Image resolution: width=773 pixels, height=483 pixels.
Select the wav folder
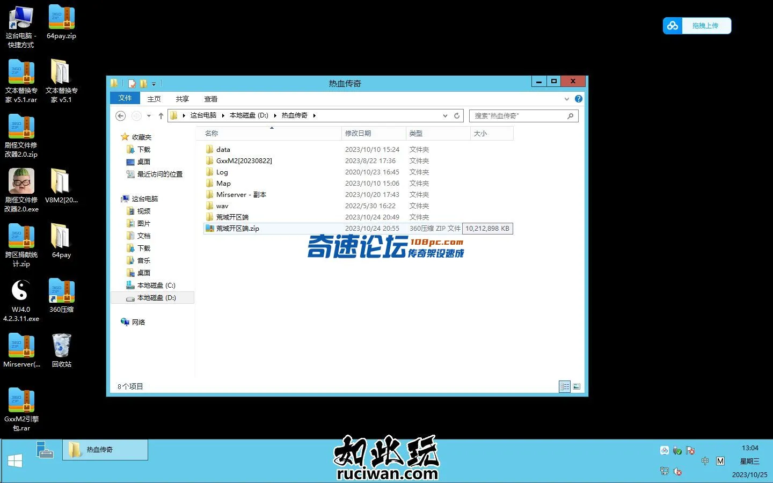358,206
